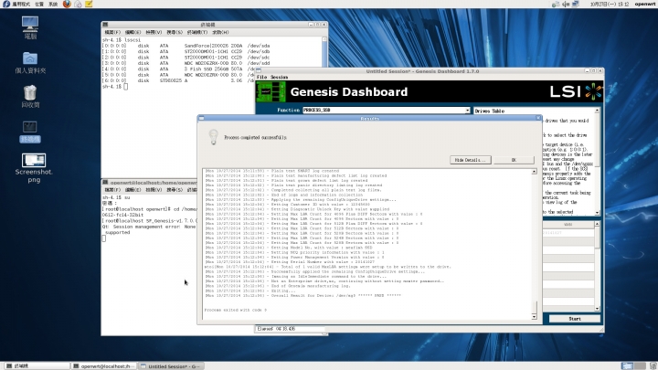This screenshot has height=370, width=658.
Task: Click the Start button in dashboard
Action: tap(575, 319)
